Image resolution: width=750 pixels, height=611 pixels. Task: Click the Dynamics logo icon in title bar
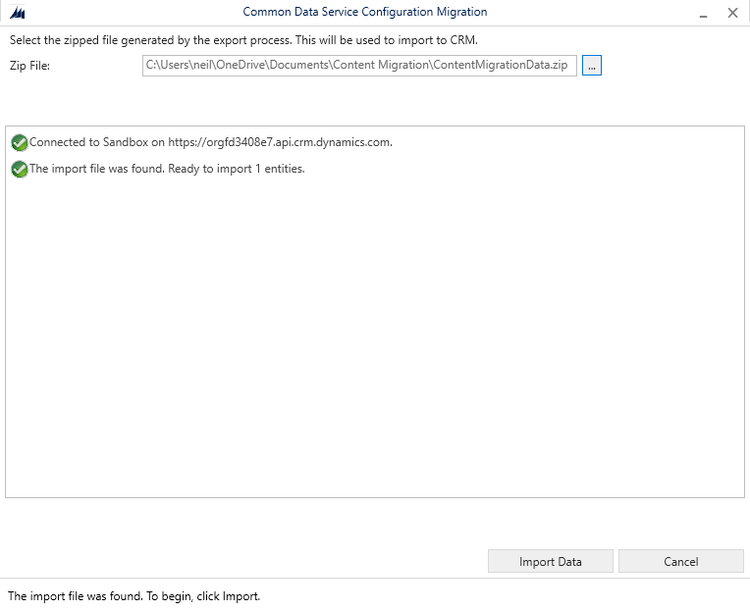17,13
